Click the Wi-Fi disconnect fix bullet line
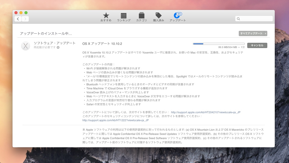 click(112, 68)
